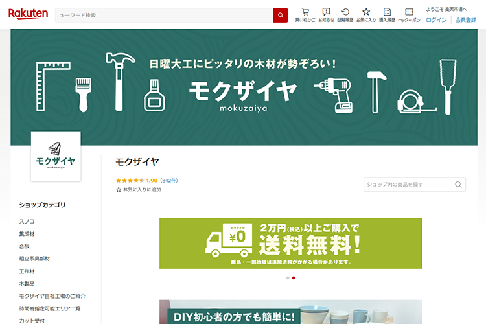Click the shop search magnifier icon

459,185
